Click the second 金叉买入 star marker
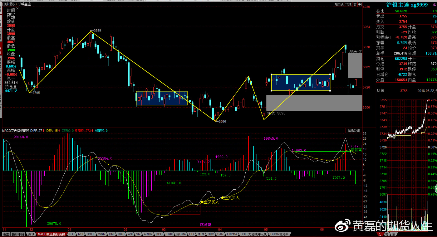The width and height of the screenshot is (437, 237). point(222,198)
